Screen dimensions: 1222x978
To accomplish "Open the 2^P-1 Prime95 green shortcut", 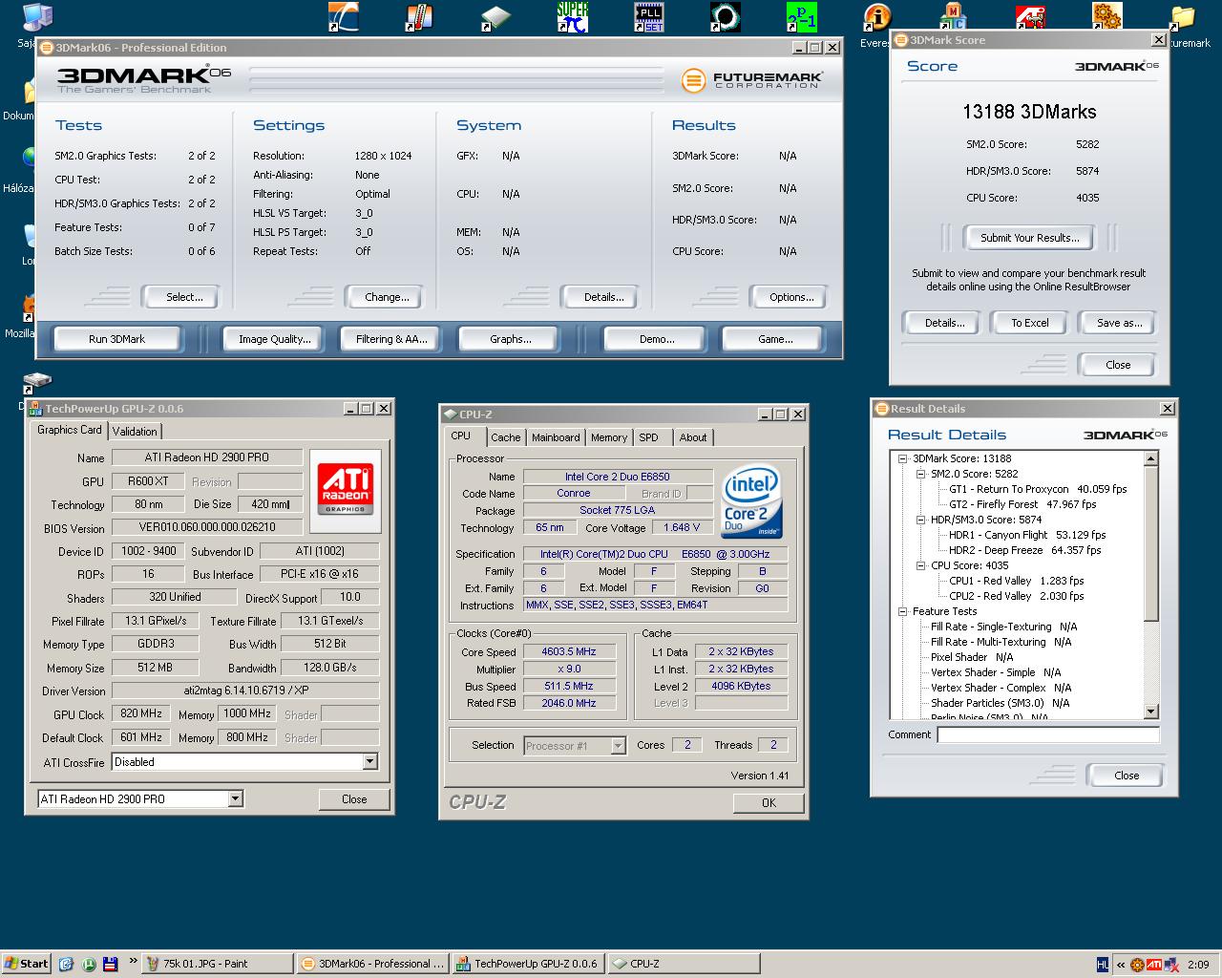I will (x=801, y=17).
